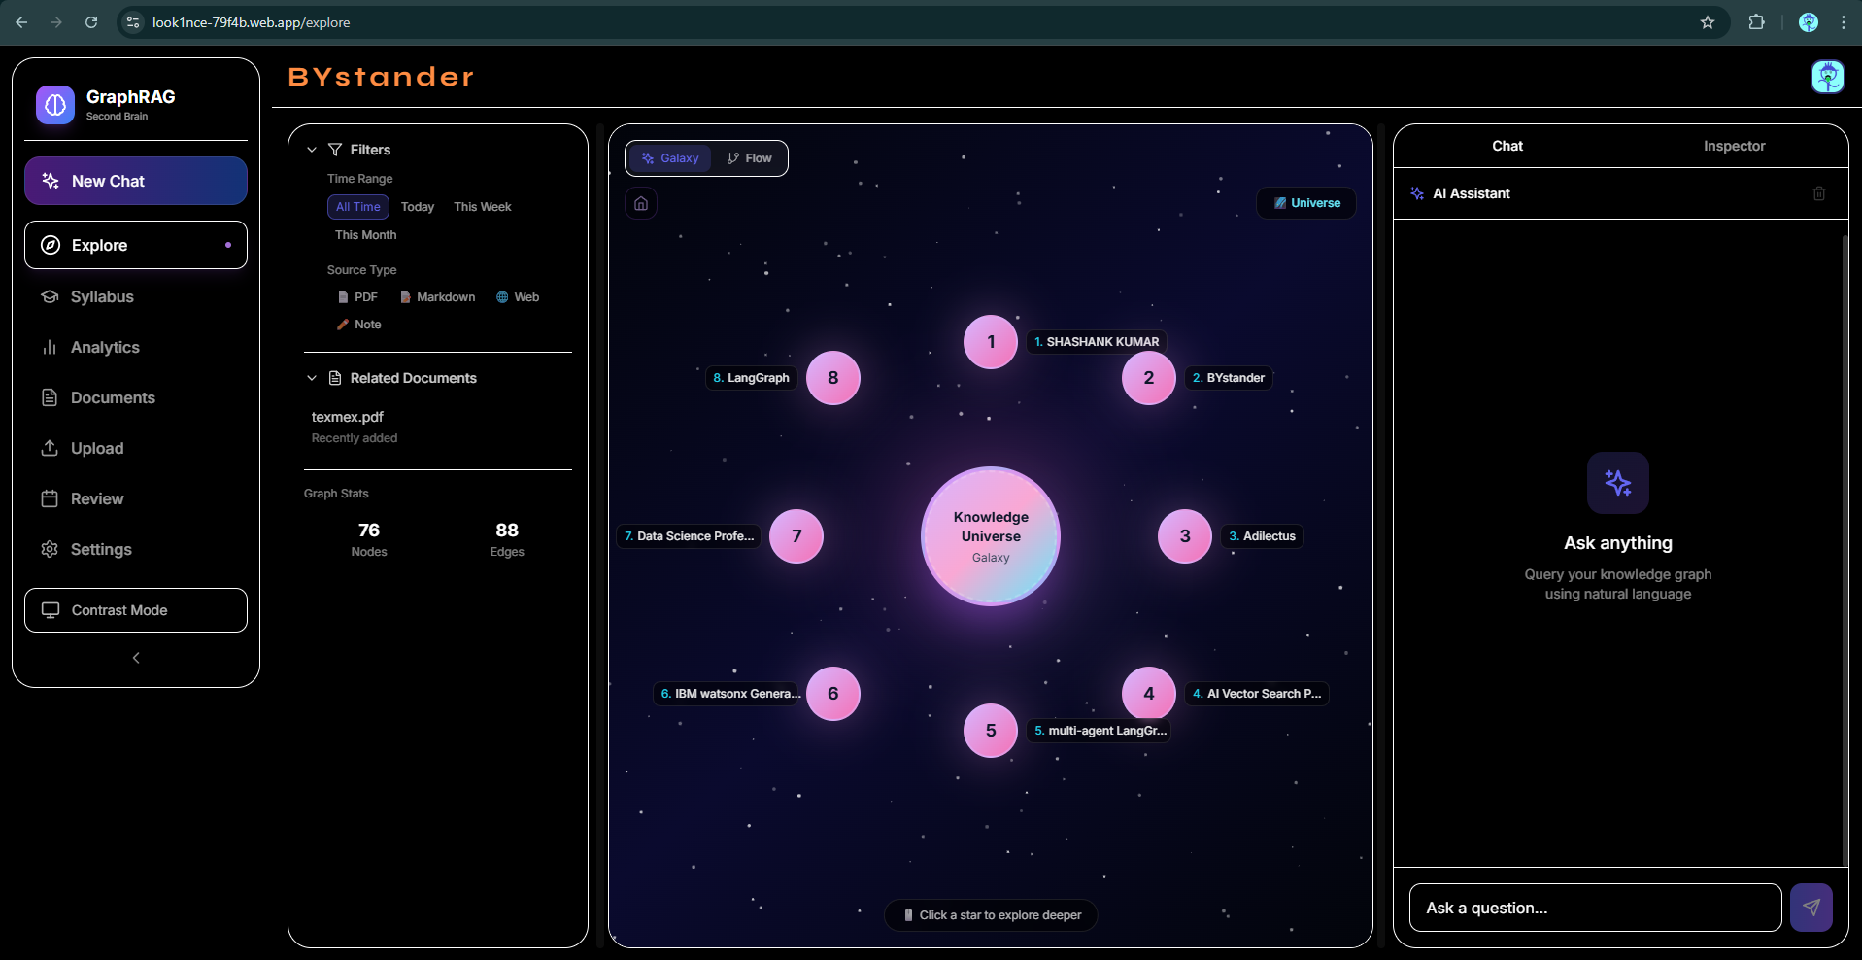
Task: Clear chat with the trash icon
Action: tap(1819, 193)
